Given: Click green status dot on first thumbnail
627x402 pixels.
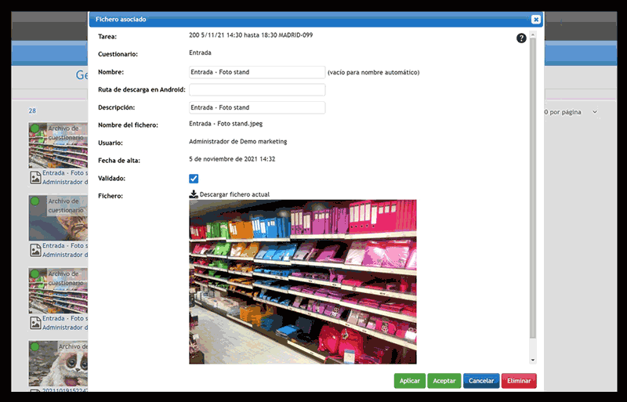Looking at the screenshot, I should coord(34,129).
